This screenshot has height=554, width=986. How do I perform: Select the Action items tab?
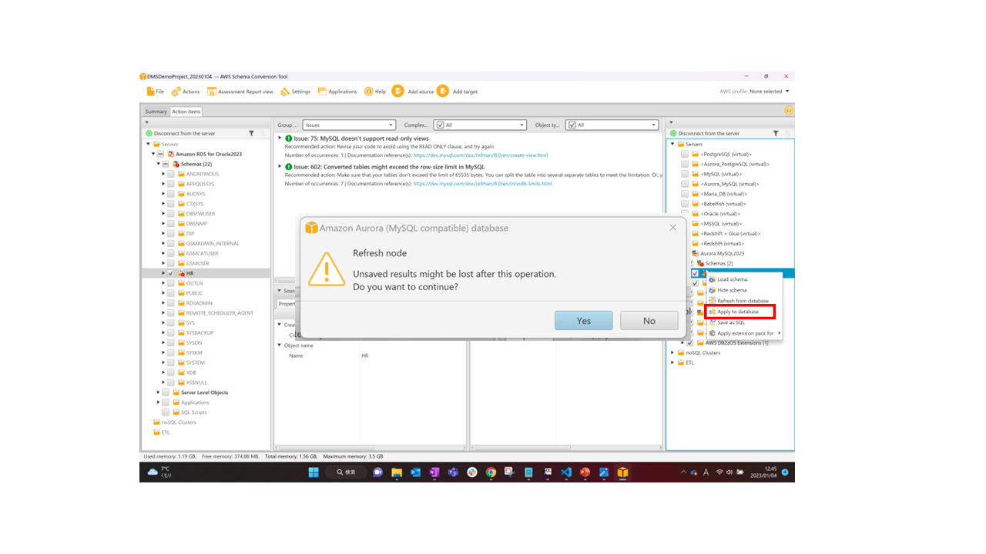186,112
